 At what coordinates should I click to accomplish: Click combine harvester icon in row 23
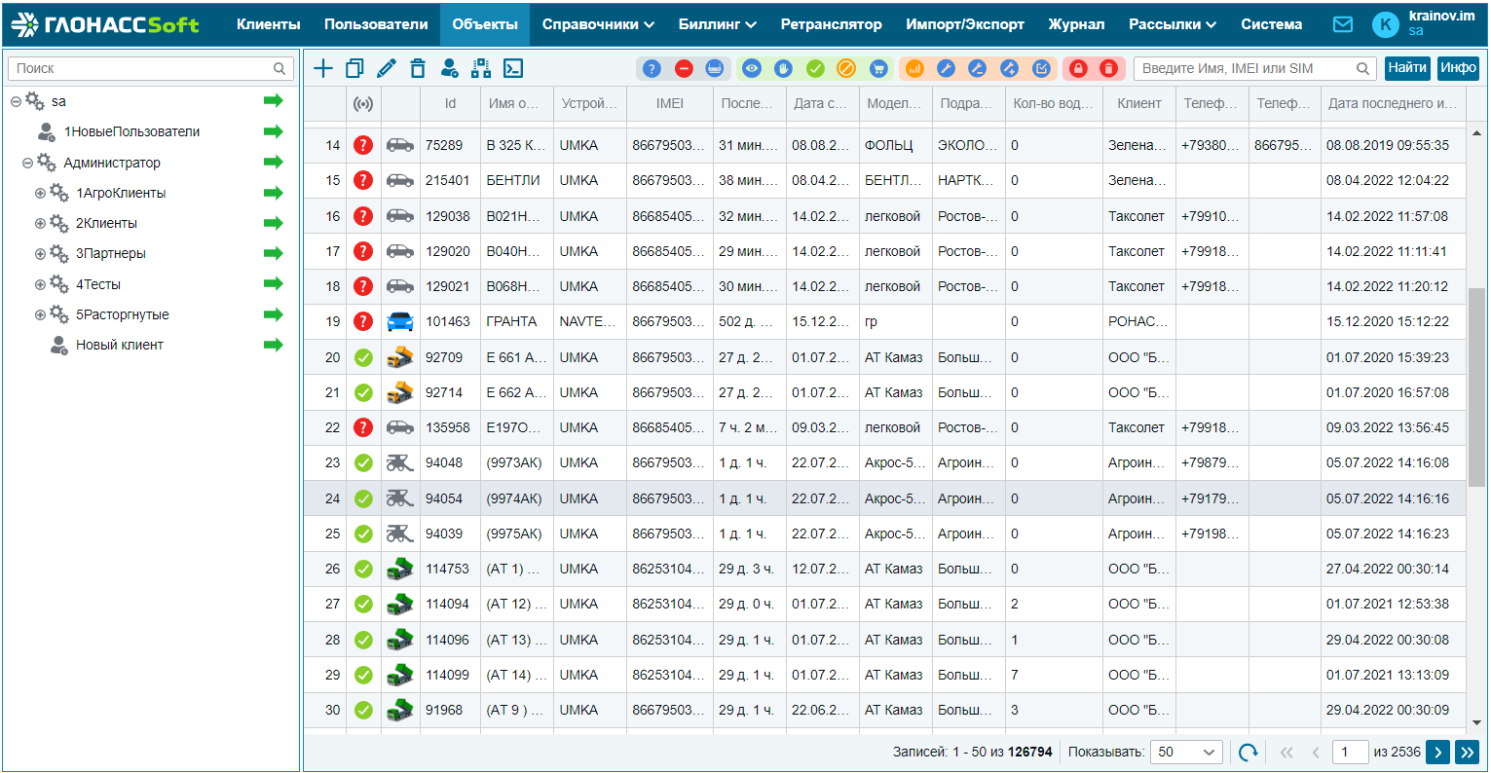point(400,462)
